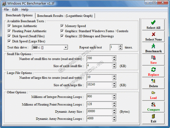Open the File menu

[6, 10]
